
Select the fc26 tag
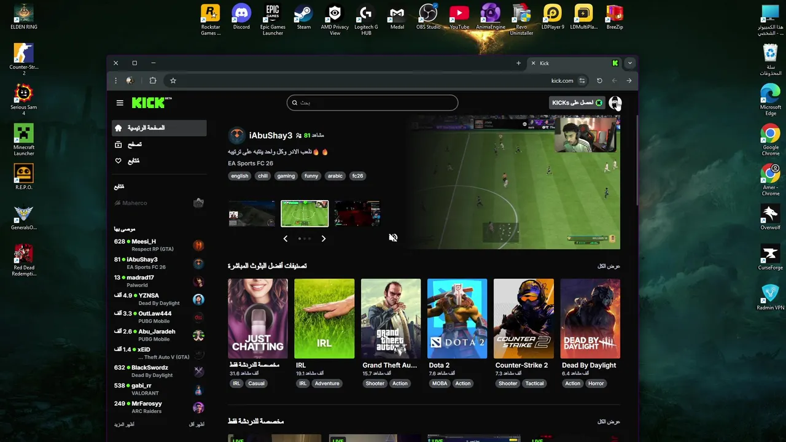click(357, 176)
